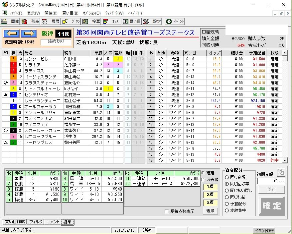Click the ○ mark for スカーレットカラー
The image size is (292, 234).
pyautogui.click(x=6, y=131)
